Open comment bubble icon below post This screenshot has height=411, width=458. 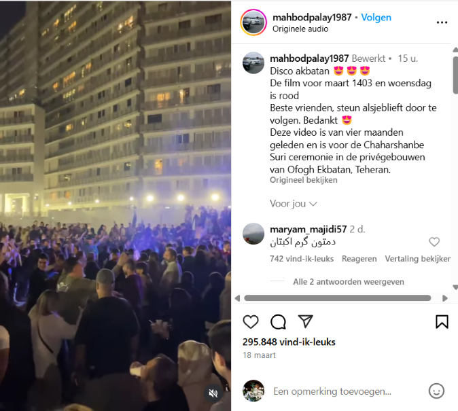click(x=278, y=321)
